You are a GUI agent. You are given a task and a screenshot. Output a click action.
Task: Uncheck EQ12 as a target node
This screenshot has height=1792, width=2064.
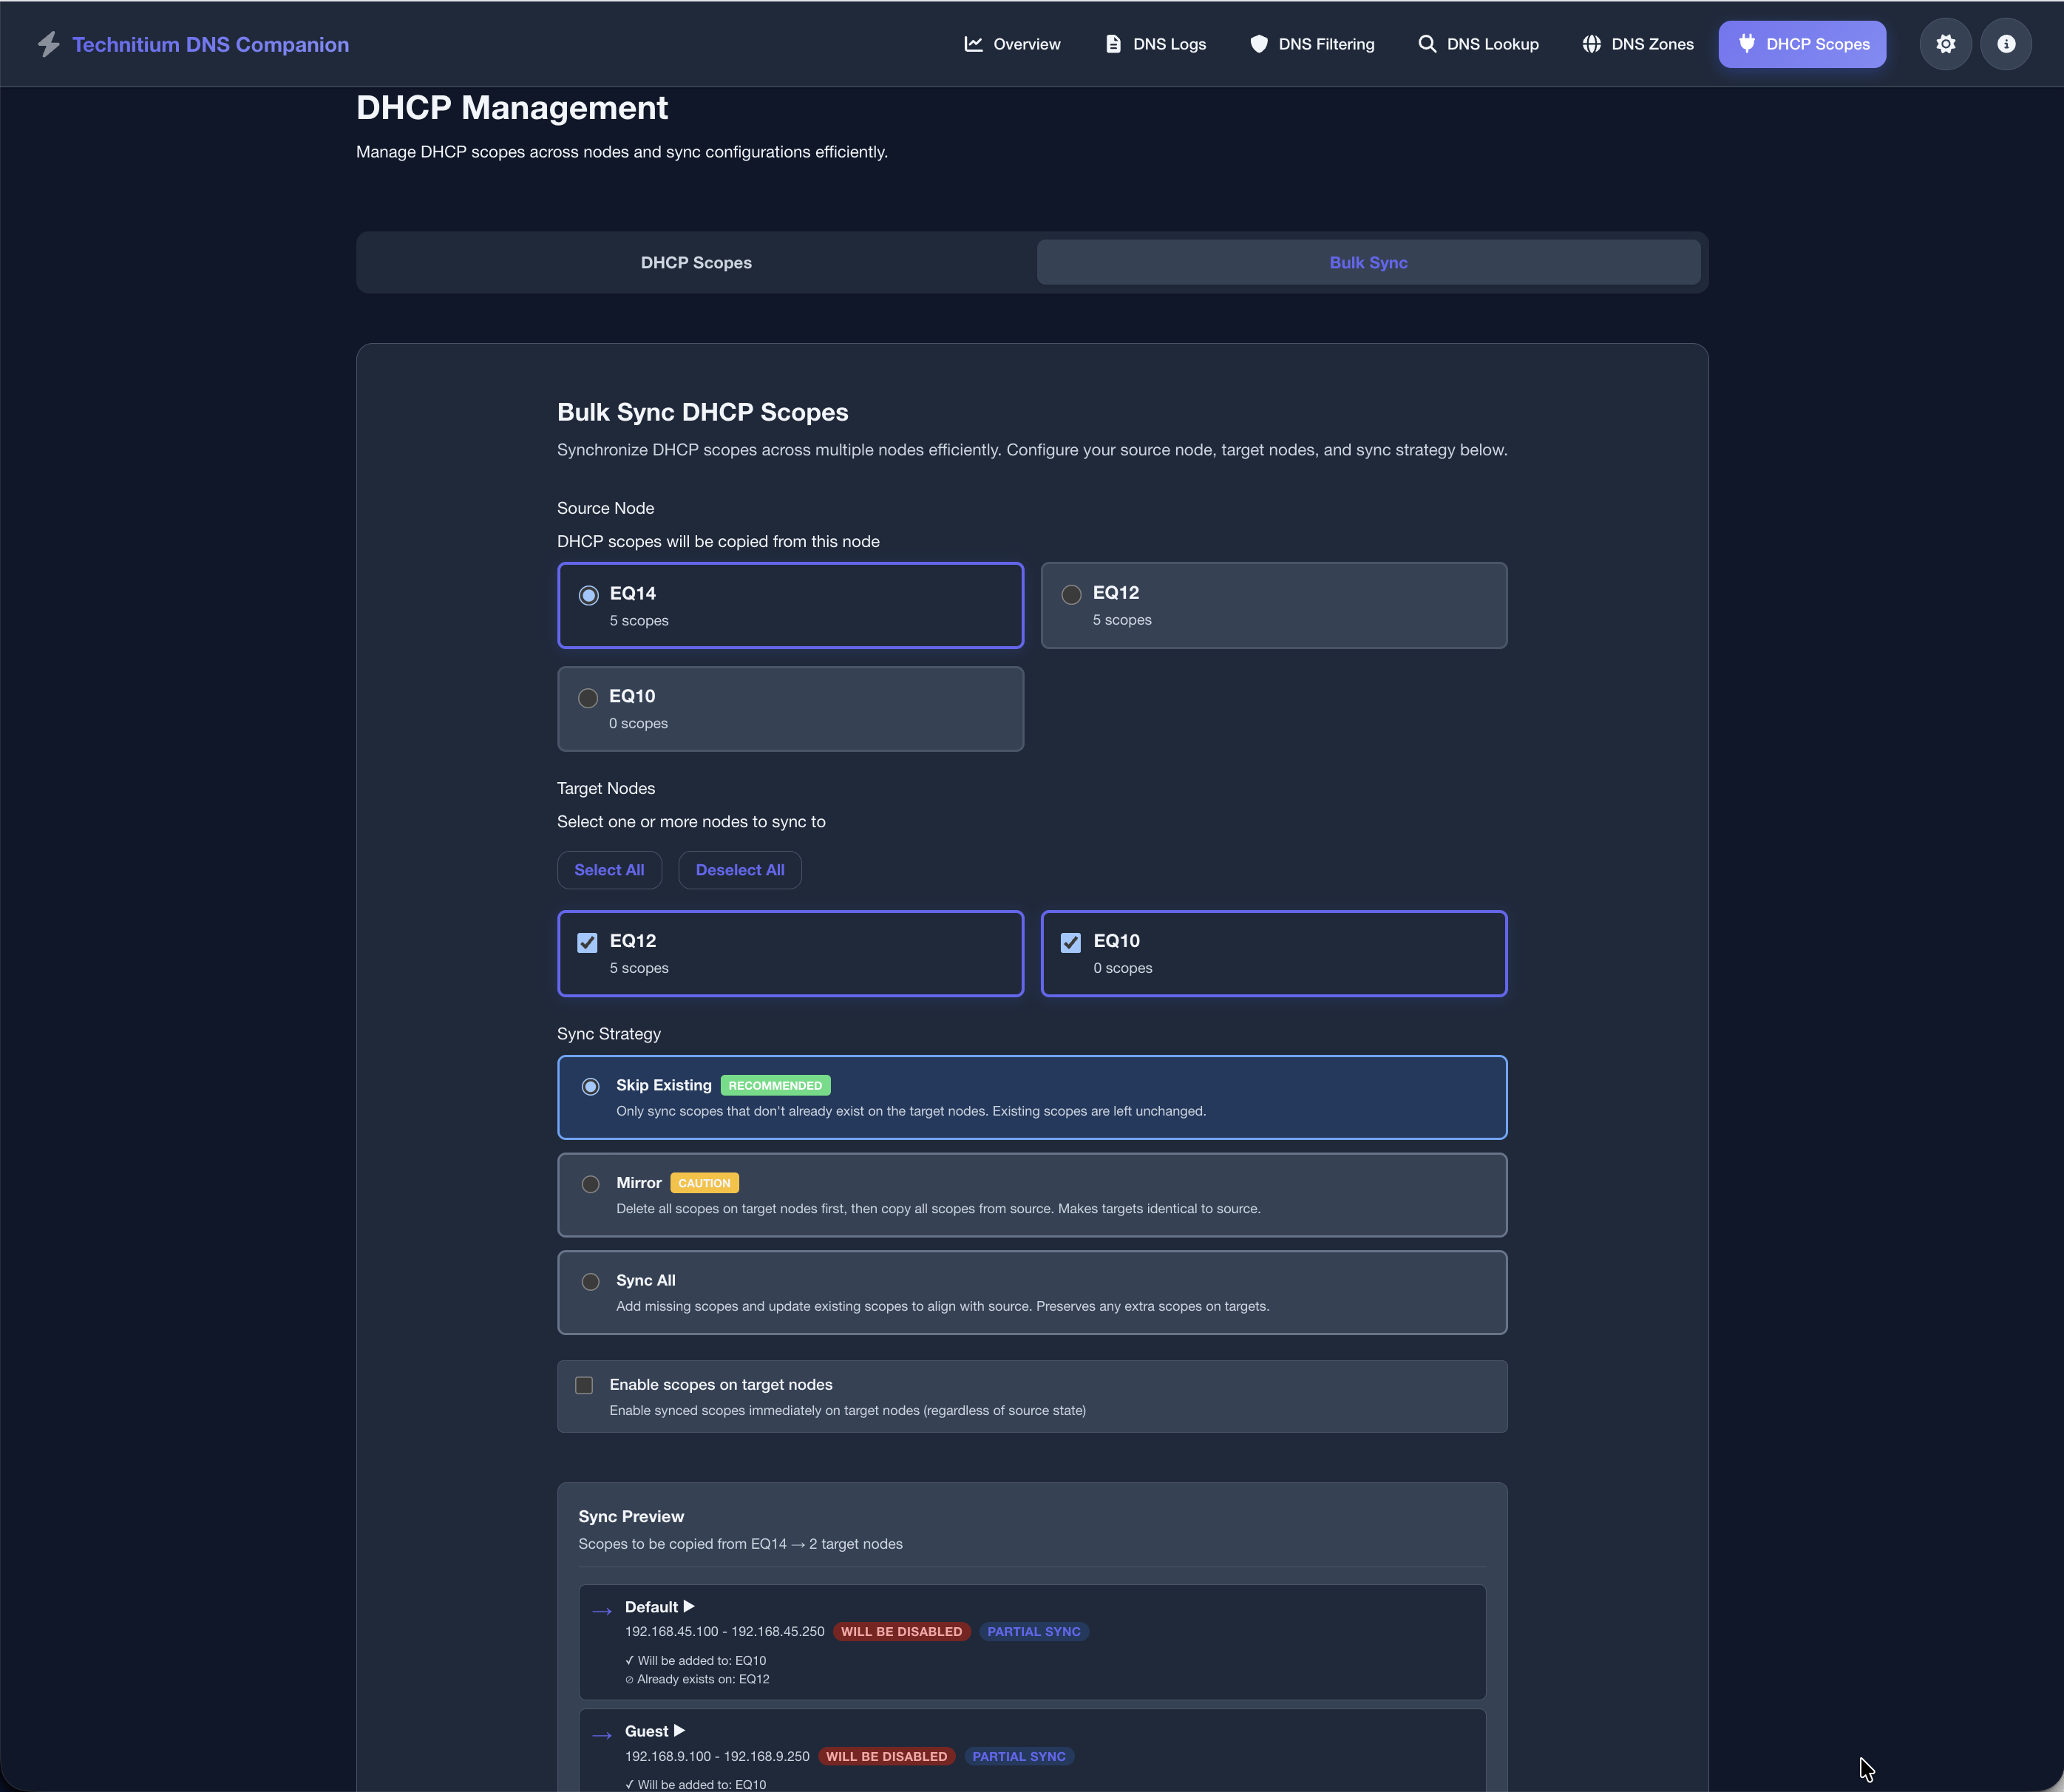tap(587, 942)
